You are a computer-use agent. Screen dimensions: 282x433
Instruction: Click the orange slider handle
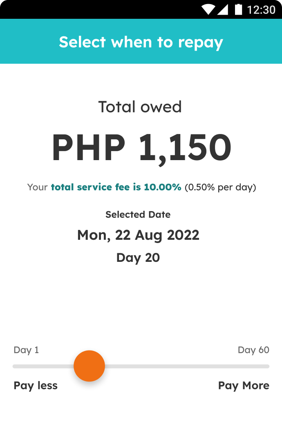click(x=89, y=366)
